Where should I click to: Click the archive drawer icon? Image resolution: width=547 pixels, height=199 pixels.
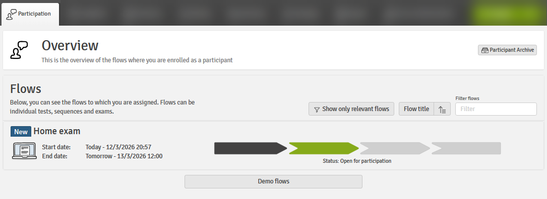tap(485, 50)
